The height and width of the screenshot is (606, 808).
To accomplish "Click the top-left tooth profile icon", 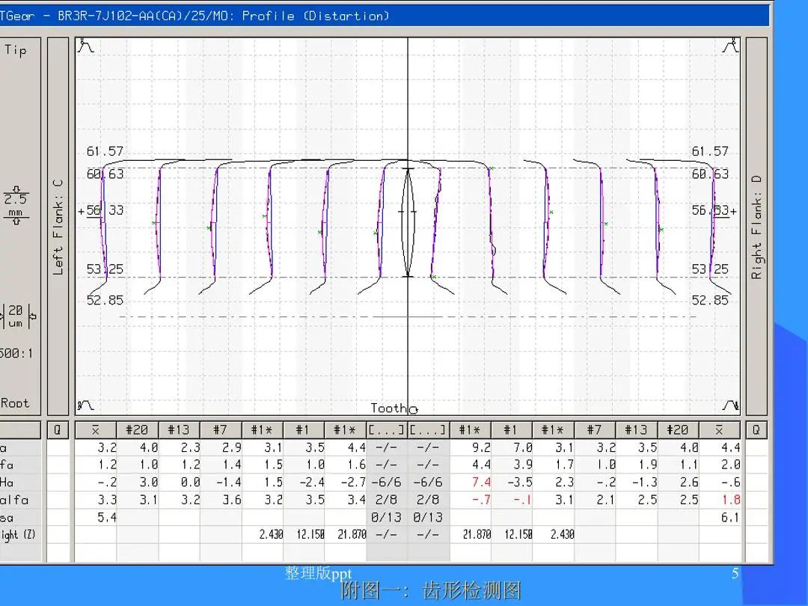I will [87, 47].
